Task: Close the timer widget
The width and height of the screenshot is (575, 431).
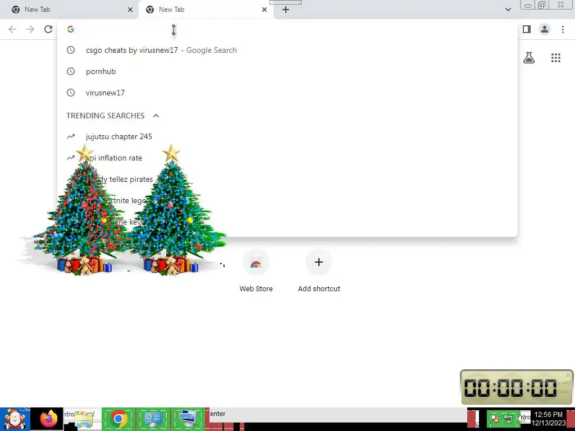Action: (x=568, y=374)
